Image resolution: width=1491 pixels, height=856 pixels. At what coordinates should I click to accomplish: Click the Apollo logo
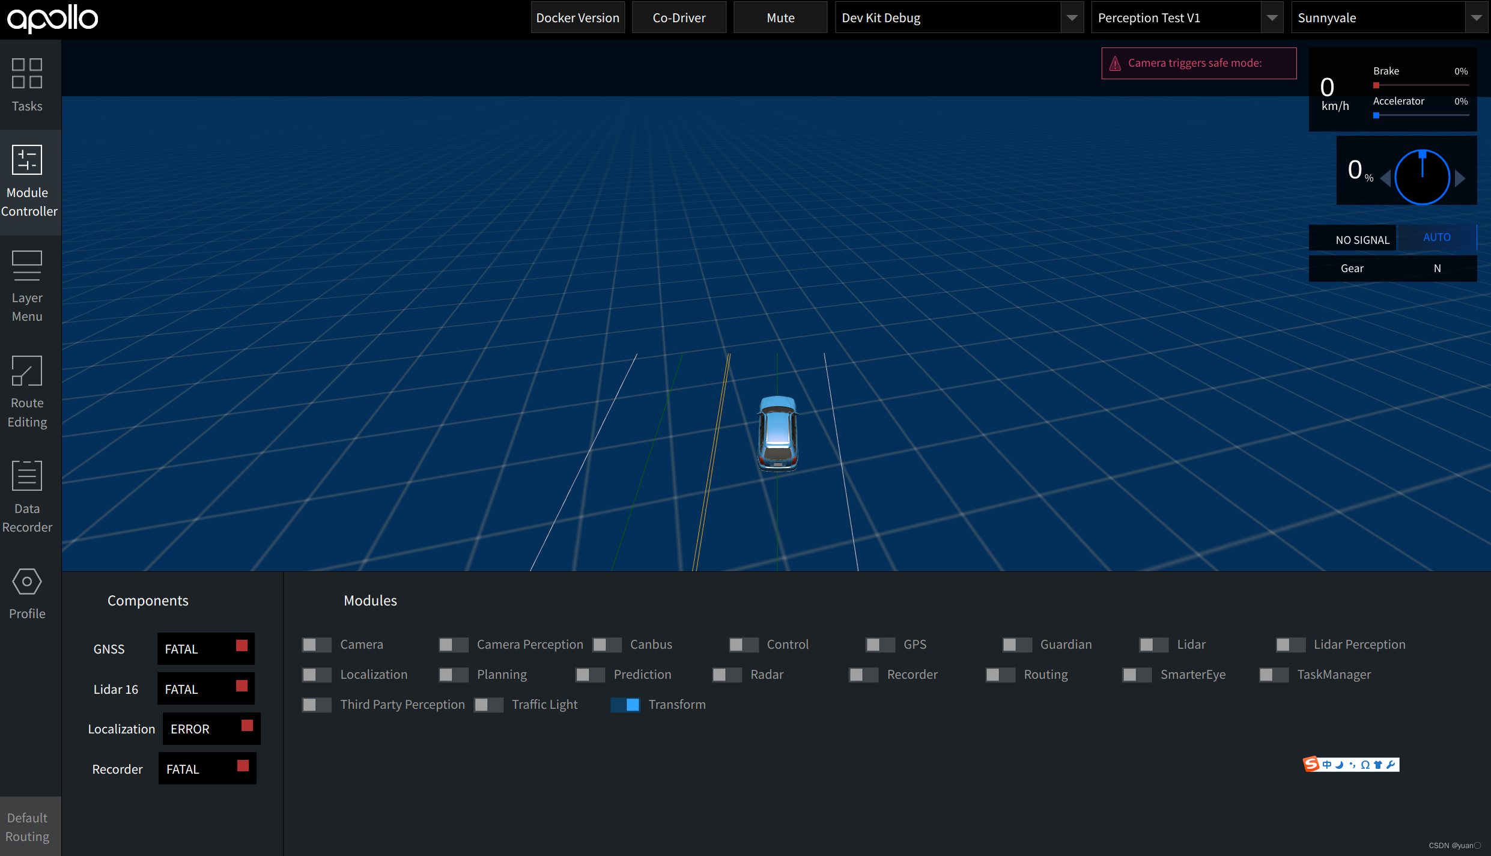coord(52,18)
